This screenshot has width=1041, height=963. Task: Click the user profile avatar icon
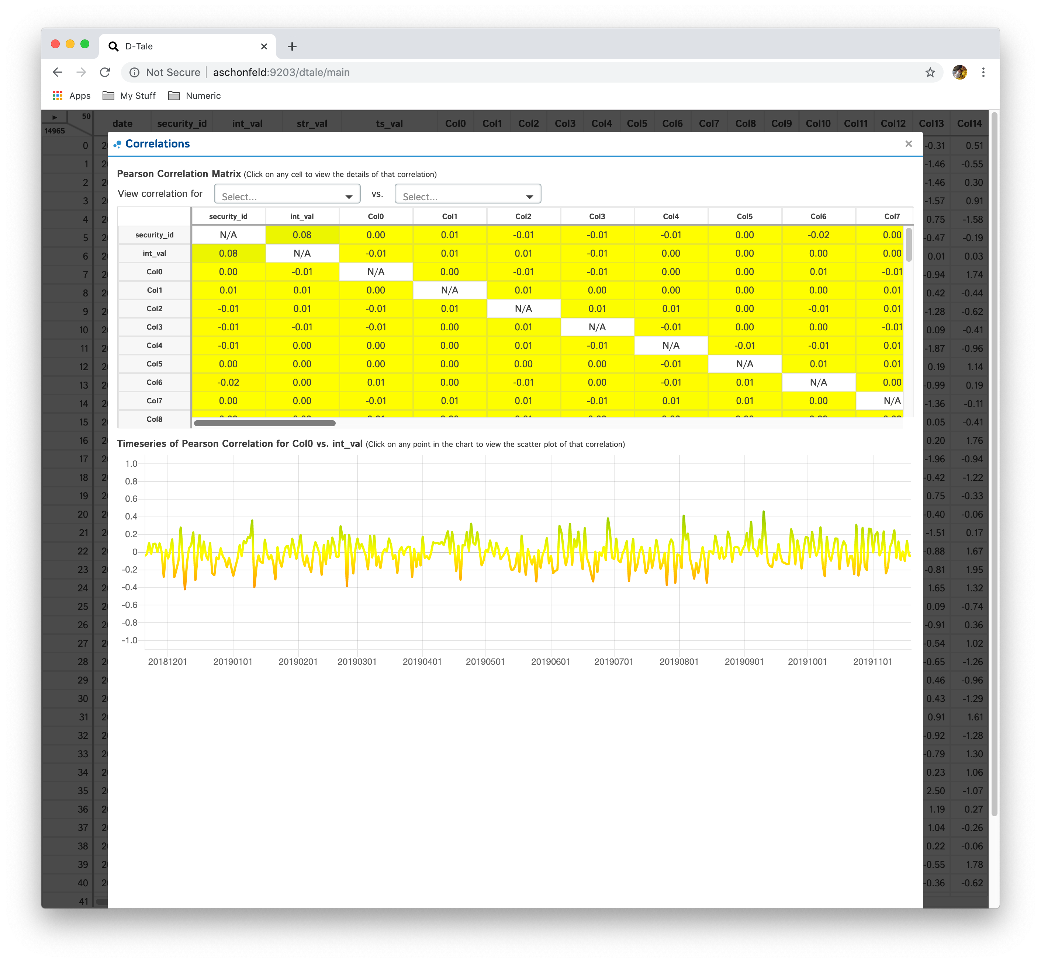tap(959, 72)
